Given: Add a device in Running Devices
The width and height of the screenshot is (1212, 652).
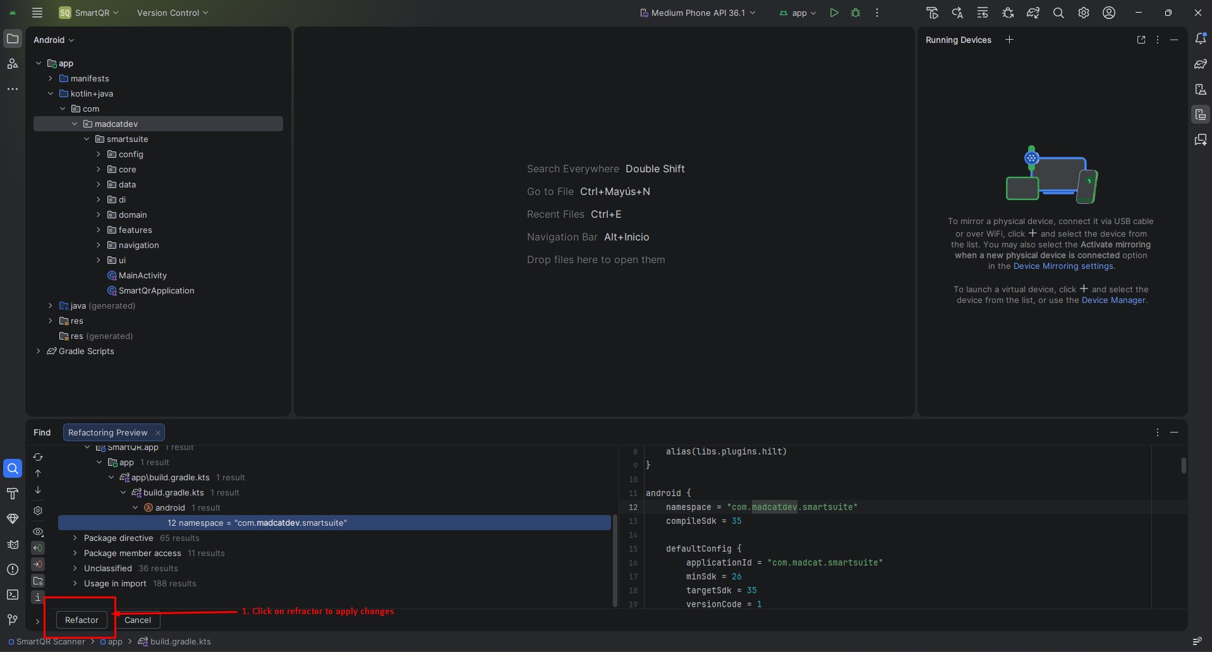Looking at the screenshot, I should tap(1009, 40).
